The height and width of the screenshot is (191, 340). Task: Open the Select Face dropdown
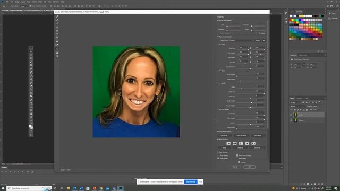click(241, 40)
